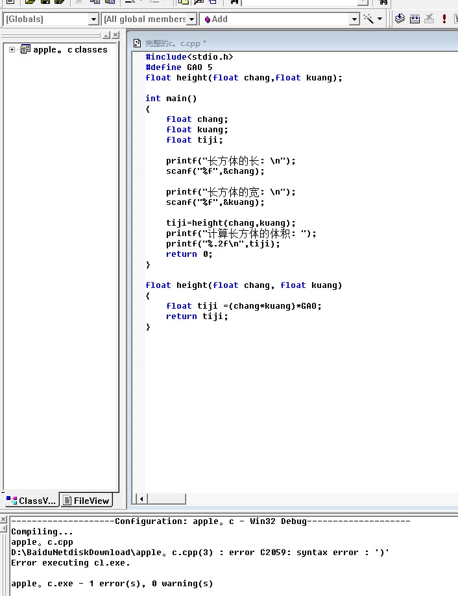The width and height of the screenshot is (458, 596).
Task: Click the c.cpp document title
Action: 176,43
